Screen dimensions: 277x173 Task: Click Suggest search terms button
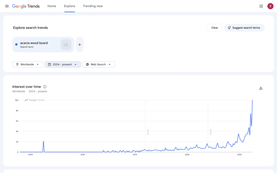[x=244, y=28]
